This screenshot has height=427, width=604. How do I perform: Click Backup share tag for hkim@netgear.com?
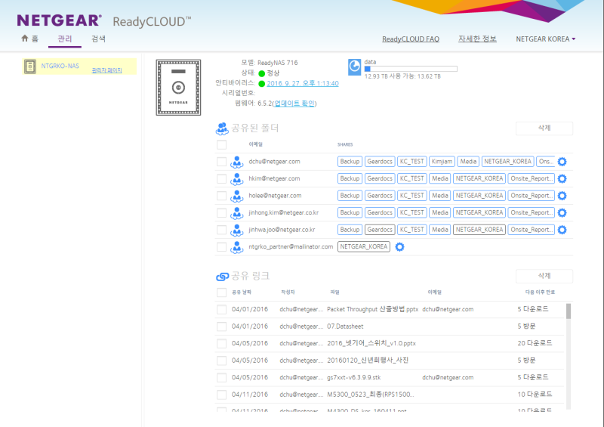pyautogui.click(x=350, y=178)
